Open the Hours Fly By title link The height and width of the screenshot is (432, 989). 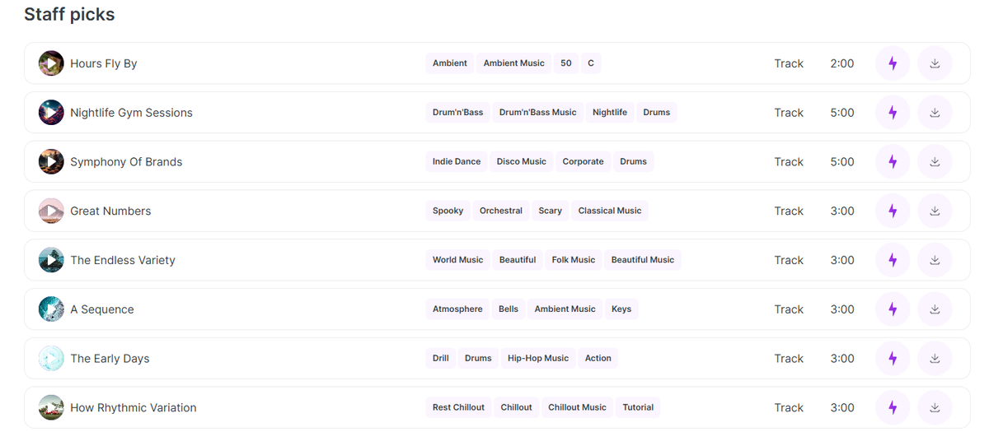point(104,63)
